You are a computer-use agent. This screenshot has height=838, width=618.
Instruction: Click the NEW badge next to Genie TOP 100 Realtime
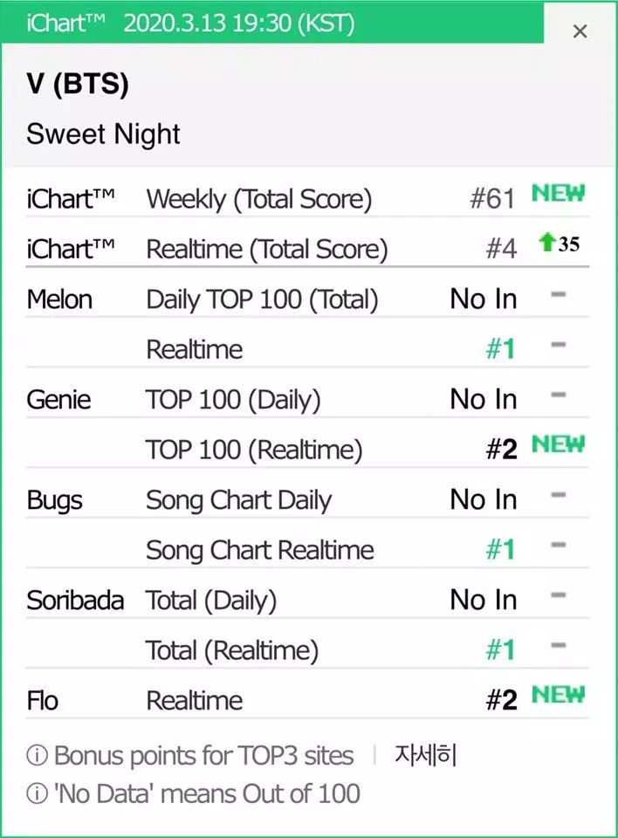point(558,443)
